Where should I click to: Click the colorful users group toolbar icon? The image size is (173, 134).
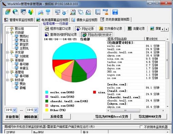[31, 12]
